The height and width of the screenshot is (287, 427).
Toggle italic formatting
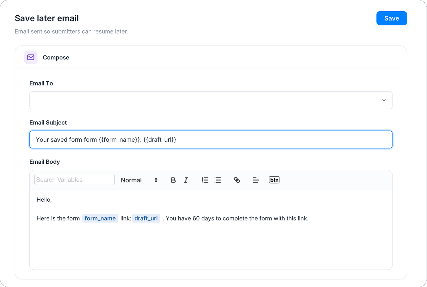[x=186, y=180]
